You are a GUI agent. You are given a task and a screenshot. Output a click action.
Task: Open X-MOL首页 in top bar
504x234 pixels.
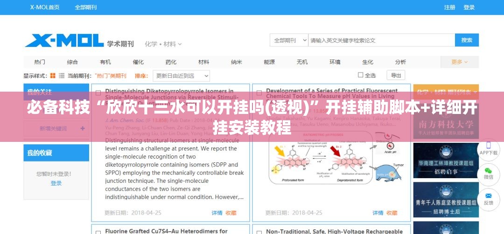pyautogui.click(x=45, y=7)
